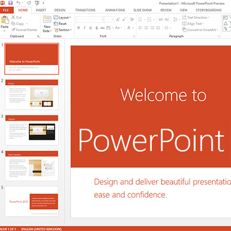Expand the Section dropdown
231x231 pixels.
[63, 30]
